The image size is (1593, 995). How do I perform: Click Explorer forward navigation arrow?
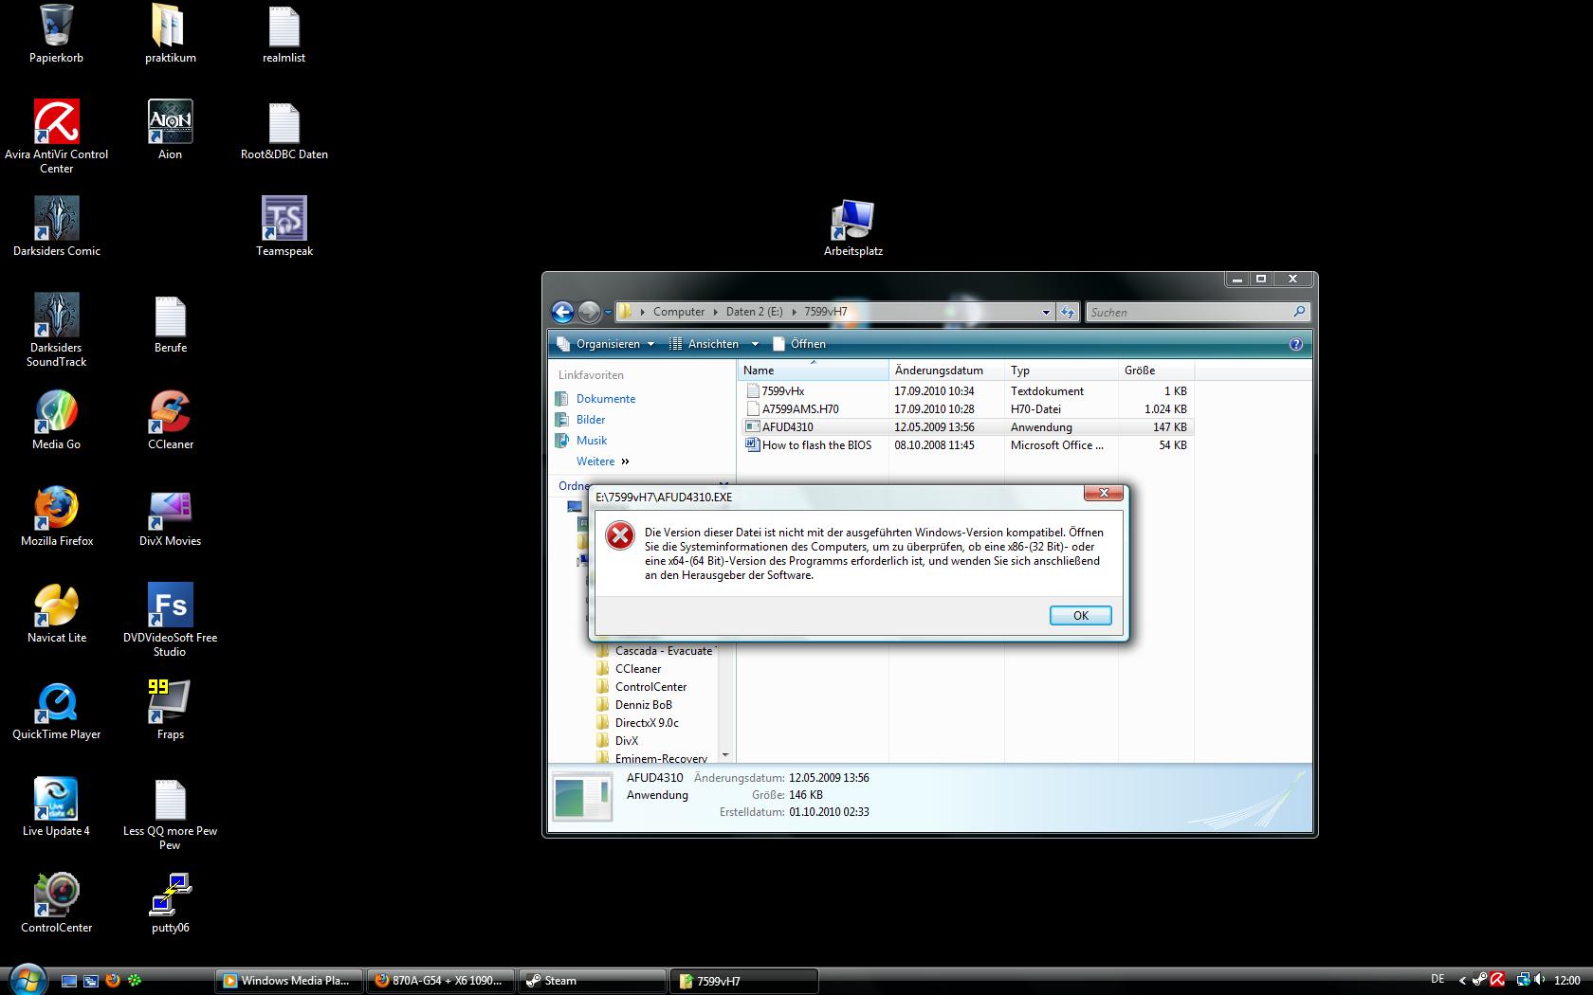tap(589, 312)
